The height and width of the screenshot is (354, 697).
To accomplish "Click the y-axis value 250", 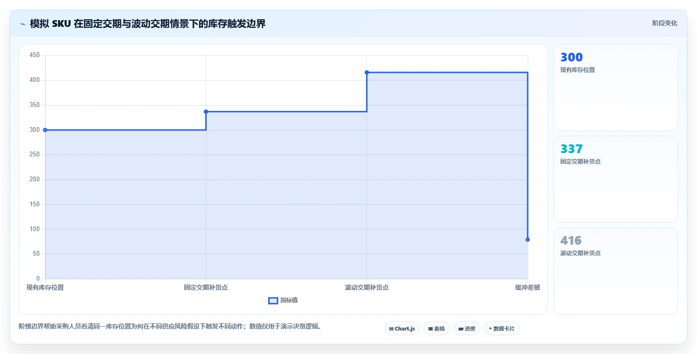I will [x=35, y=154].
